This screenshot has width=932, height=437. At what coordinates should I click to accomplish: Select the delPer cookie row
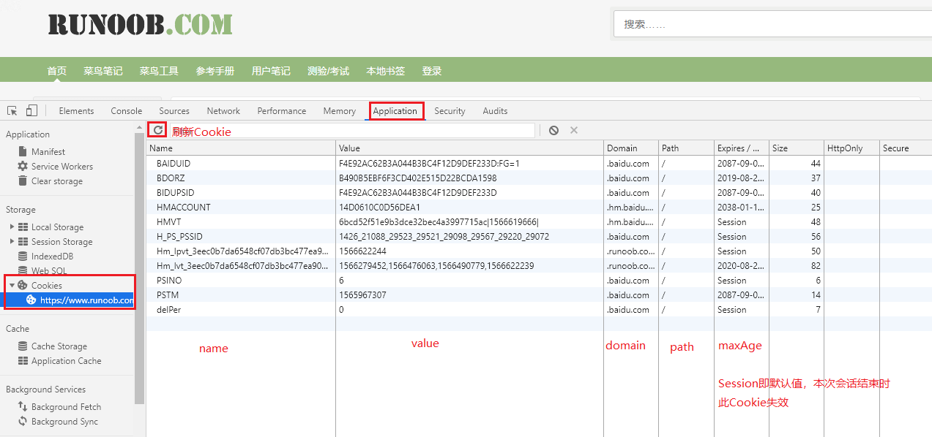click(x=539, y=309)
